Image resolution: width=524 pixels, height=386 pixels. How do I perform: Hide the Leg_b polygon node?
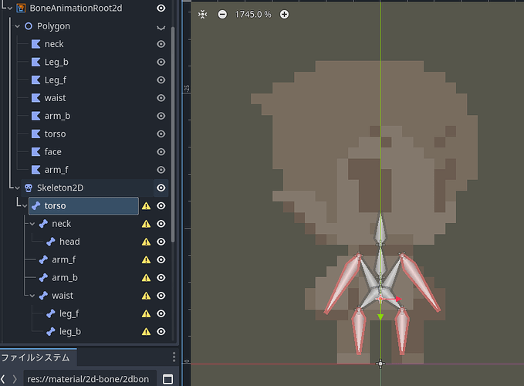[161, 62]
